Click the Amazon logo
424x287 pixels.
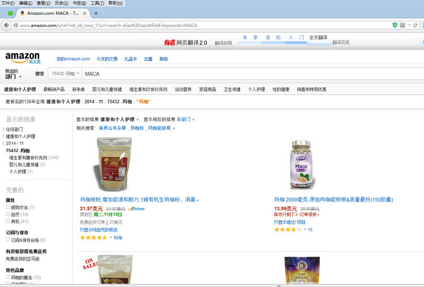pyautogui.click(x=23, y=57)
